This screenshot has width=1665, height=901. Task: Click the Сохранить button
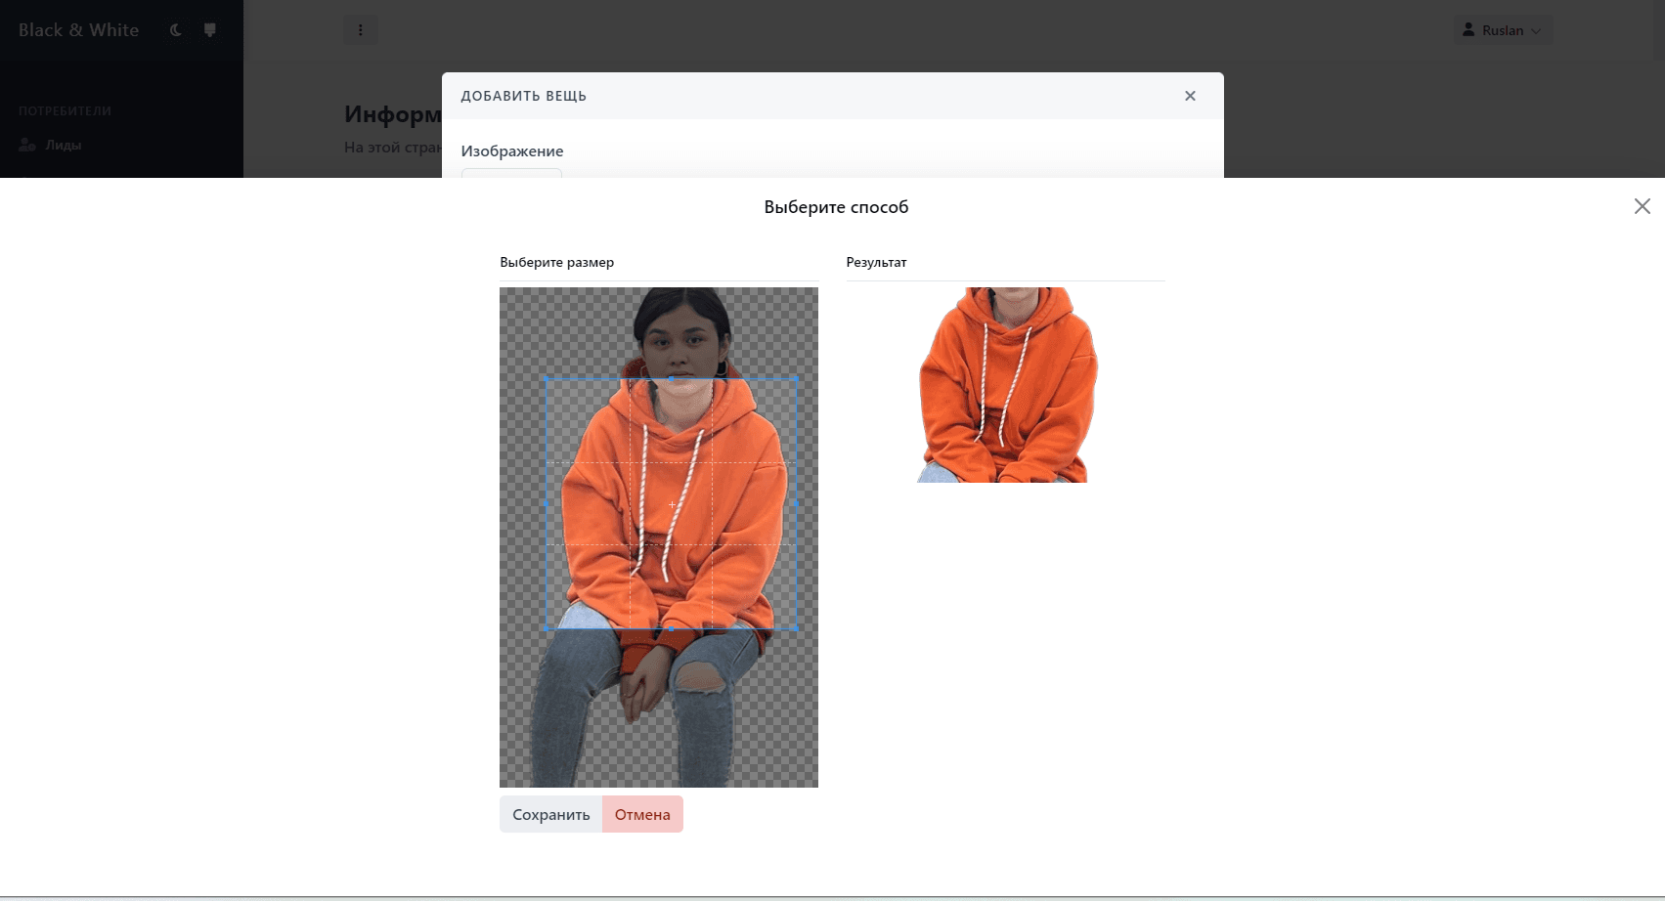point(550,814)
